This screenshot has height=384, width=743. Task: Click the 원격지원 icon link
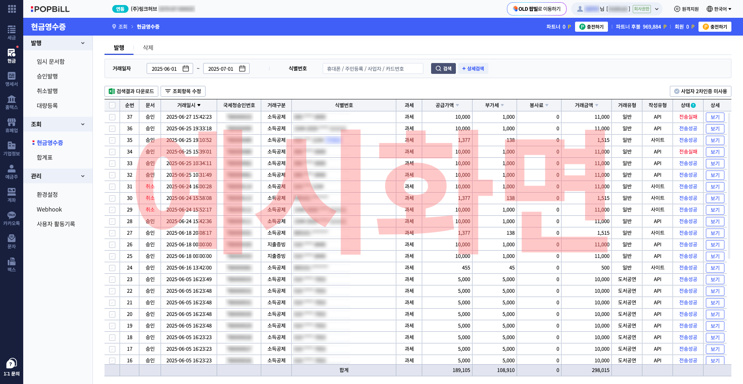click(686, 9)
